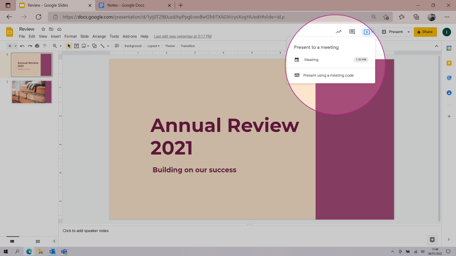Screen dimensions: 456x256
Task: Insert a shape
Action: [x=94, y=46]
